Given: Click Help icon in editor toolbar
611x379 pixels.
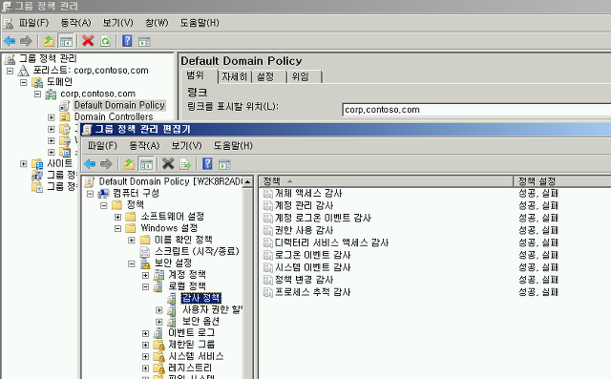Looking at the screenshot, I should coord(207,164).
